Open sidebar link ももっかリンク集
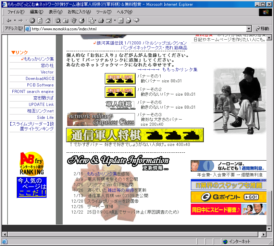The image size is (274, 246). (x=39, y=59)
